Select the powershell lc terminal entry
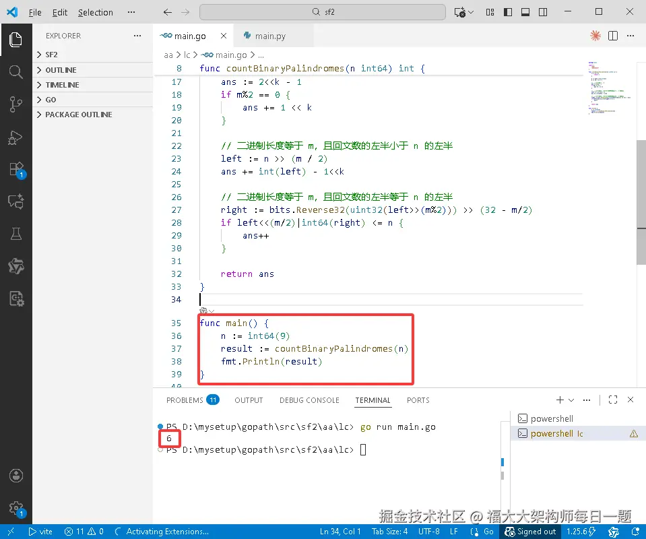This screenshot has width=646, height=539. click(x=577, y=433)
